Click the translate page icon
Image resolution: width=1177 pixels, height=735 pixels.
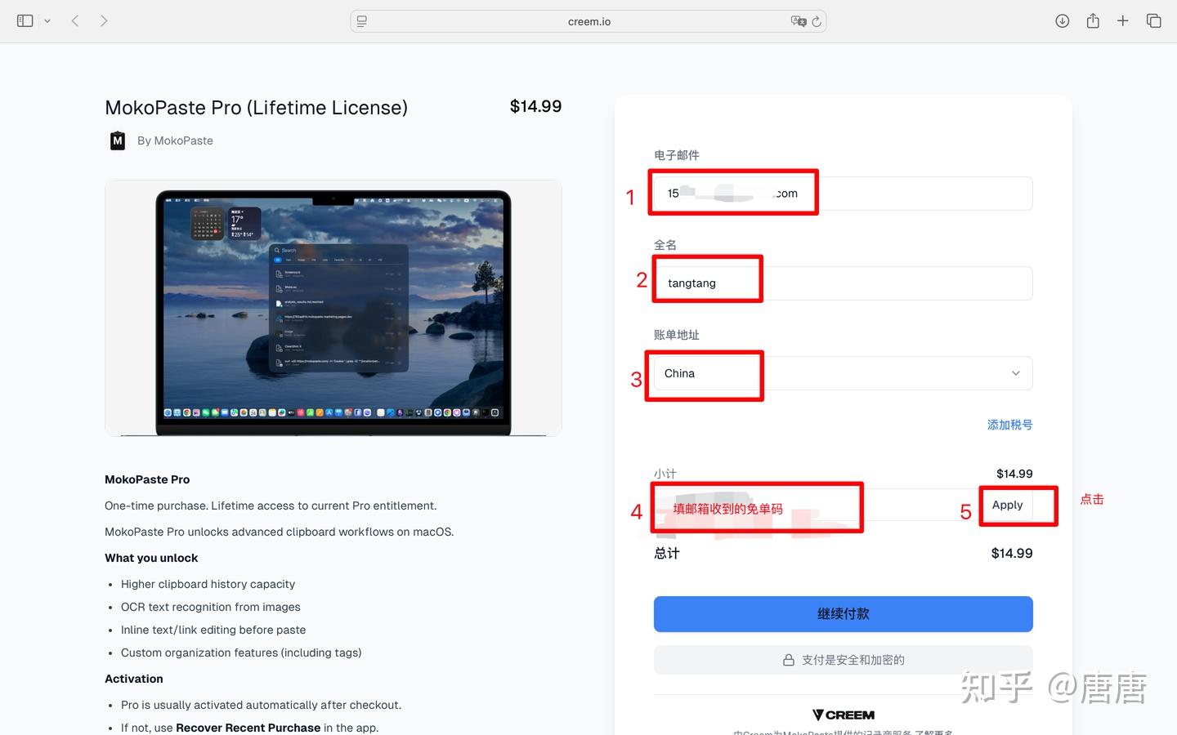coord(798,21)
